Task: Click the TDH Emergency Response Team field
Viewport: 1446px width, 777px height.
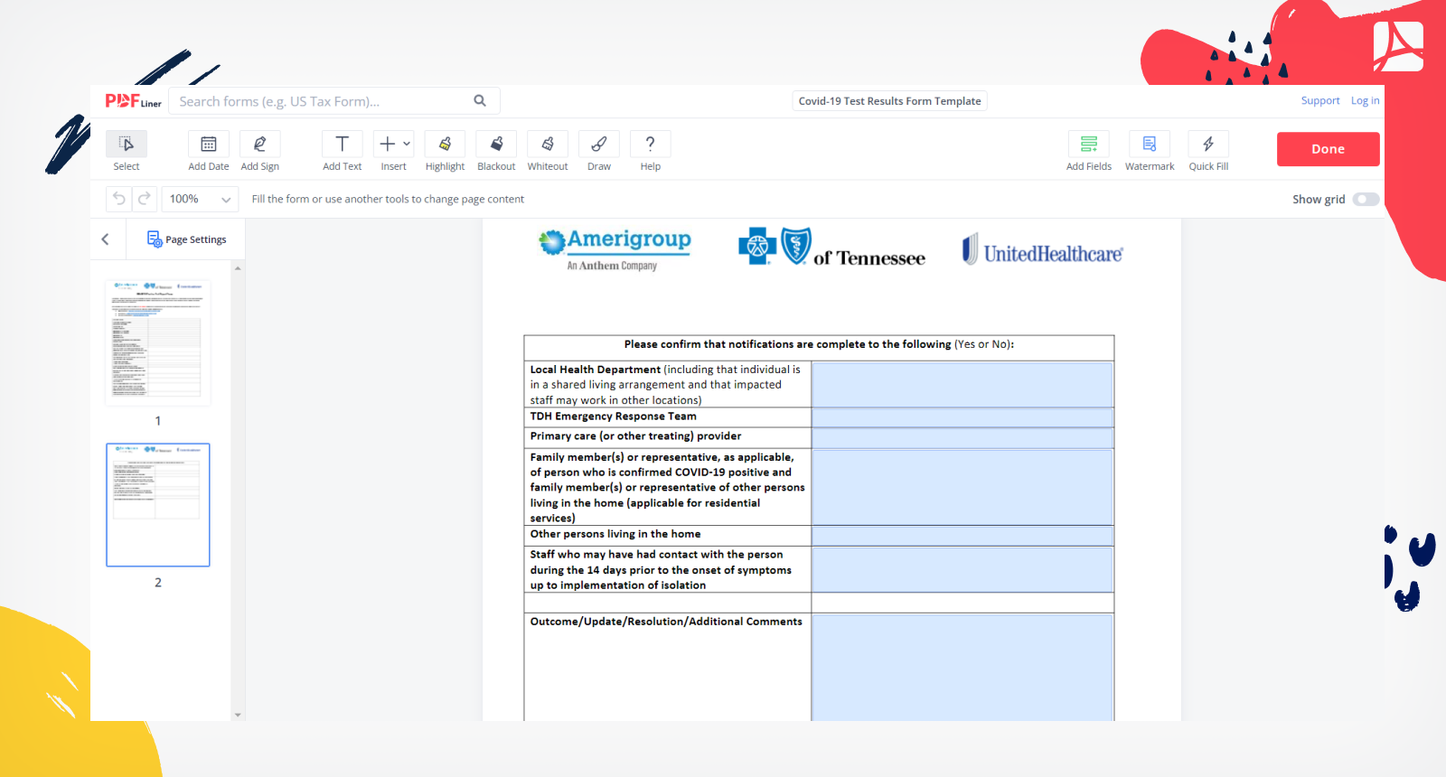Action: [962, 417]
